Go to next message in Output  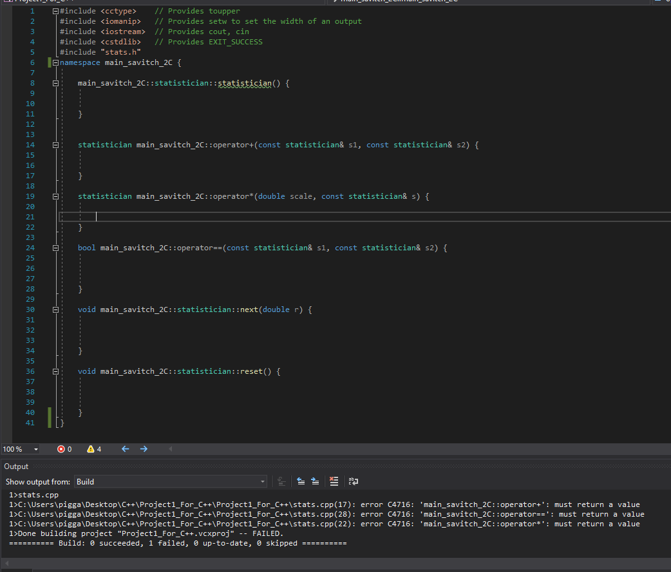(315, 481)
